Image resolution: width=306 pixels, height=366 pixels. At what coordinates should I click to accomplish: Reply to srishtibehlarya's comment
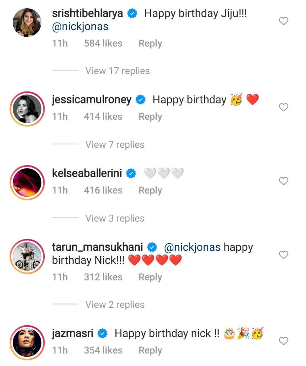[150, 43]
